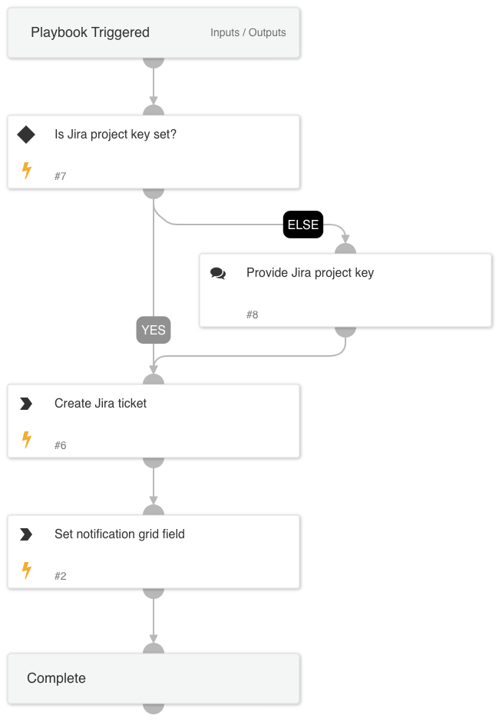Screen dimensions: 499x722
Task: Select the condition diamond icon on task #7
Action: point(26,134)
